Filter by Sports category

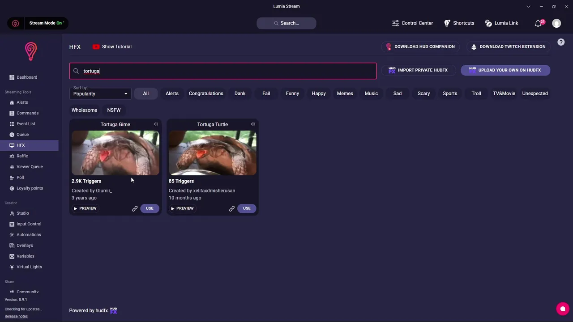pyautogui.click(x=450, y=93)
